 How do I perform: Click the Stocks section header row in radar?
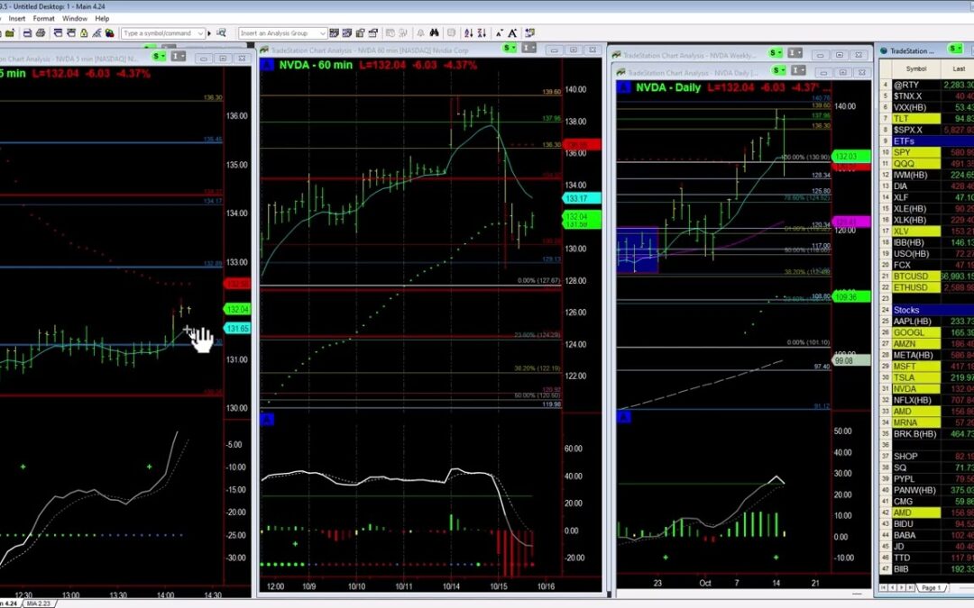[927, 310]
